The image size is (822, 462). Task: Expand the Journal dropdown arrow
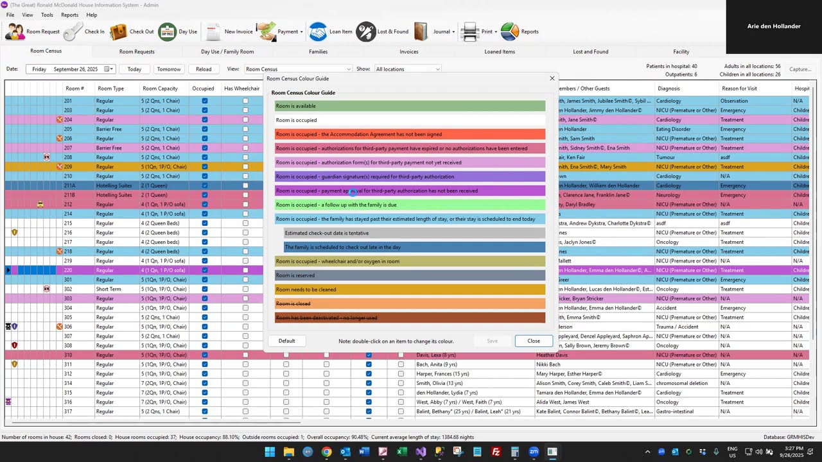pos(453,31)
